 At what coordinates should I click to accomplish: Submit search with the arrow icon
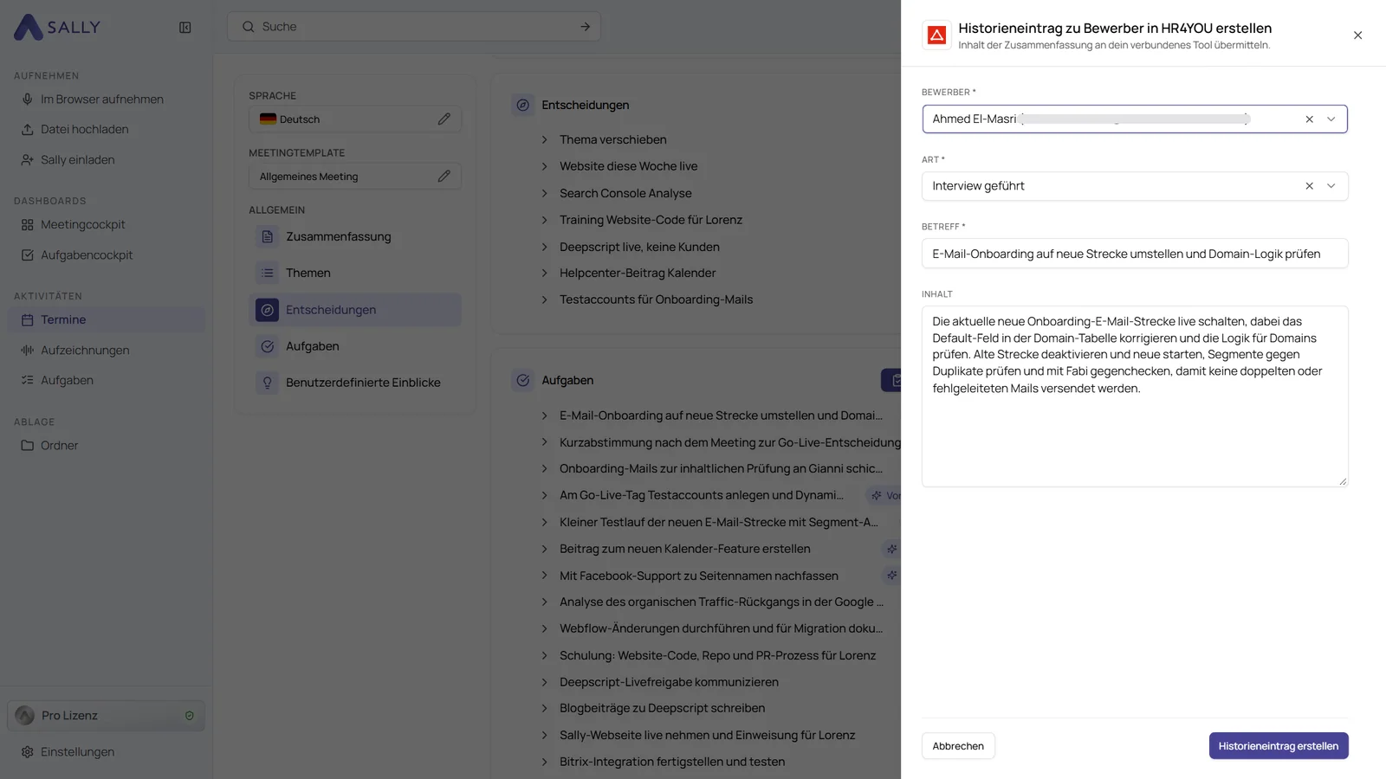pos(586,27)
